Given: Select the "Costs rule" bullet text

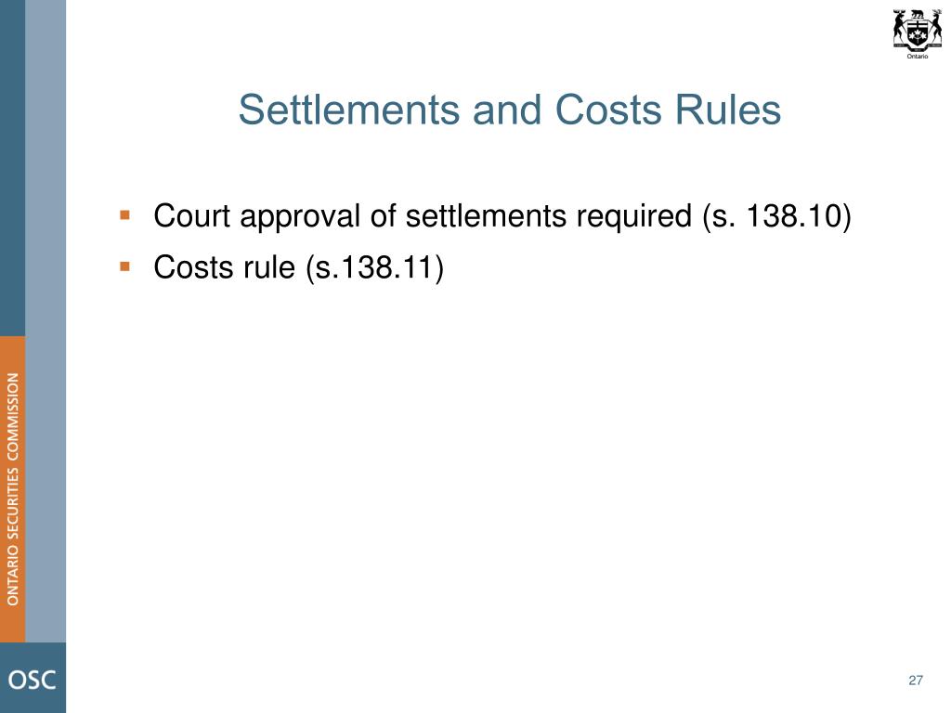Looking at the screenshot, I should click(225, 267).
